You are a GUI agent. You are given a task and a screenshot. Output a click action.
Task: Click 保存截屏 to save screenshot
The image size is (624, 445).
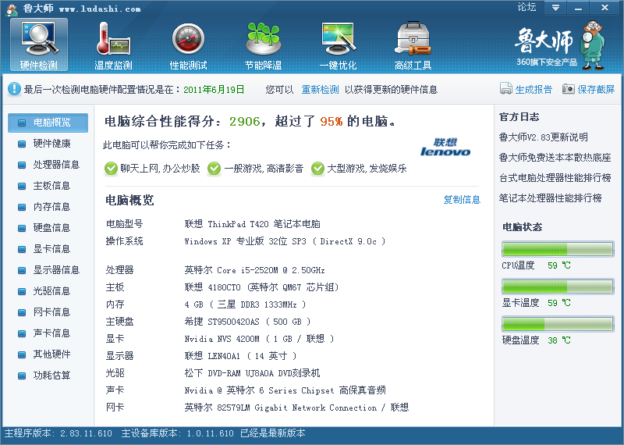point(596,90)
